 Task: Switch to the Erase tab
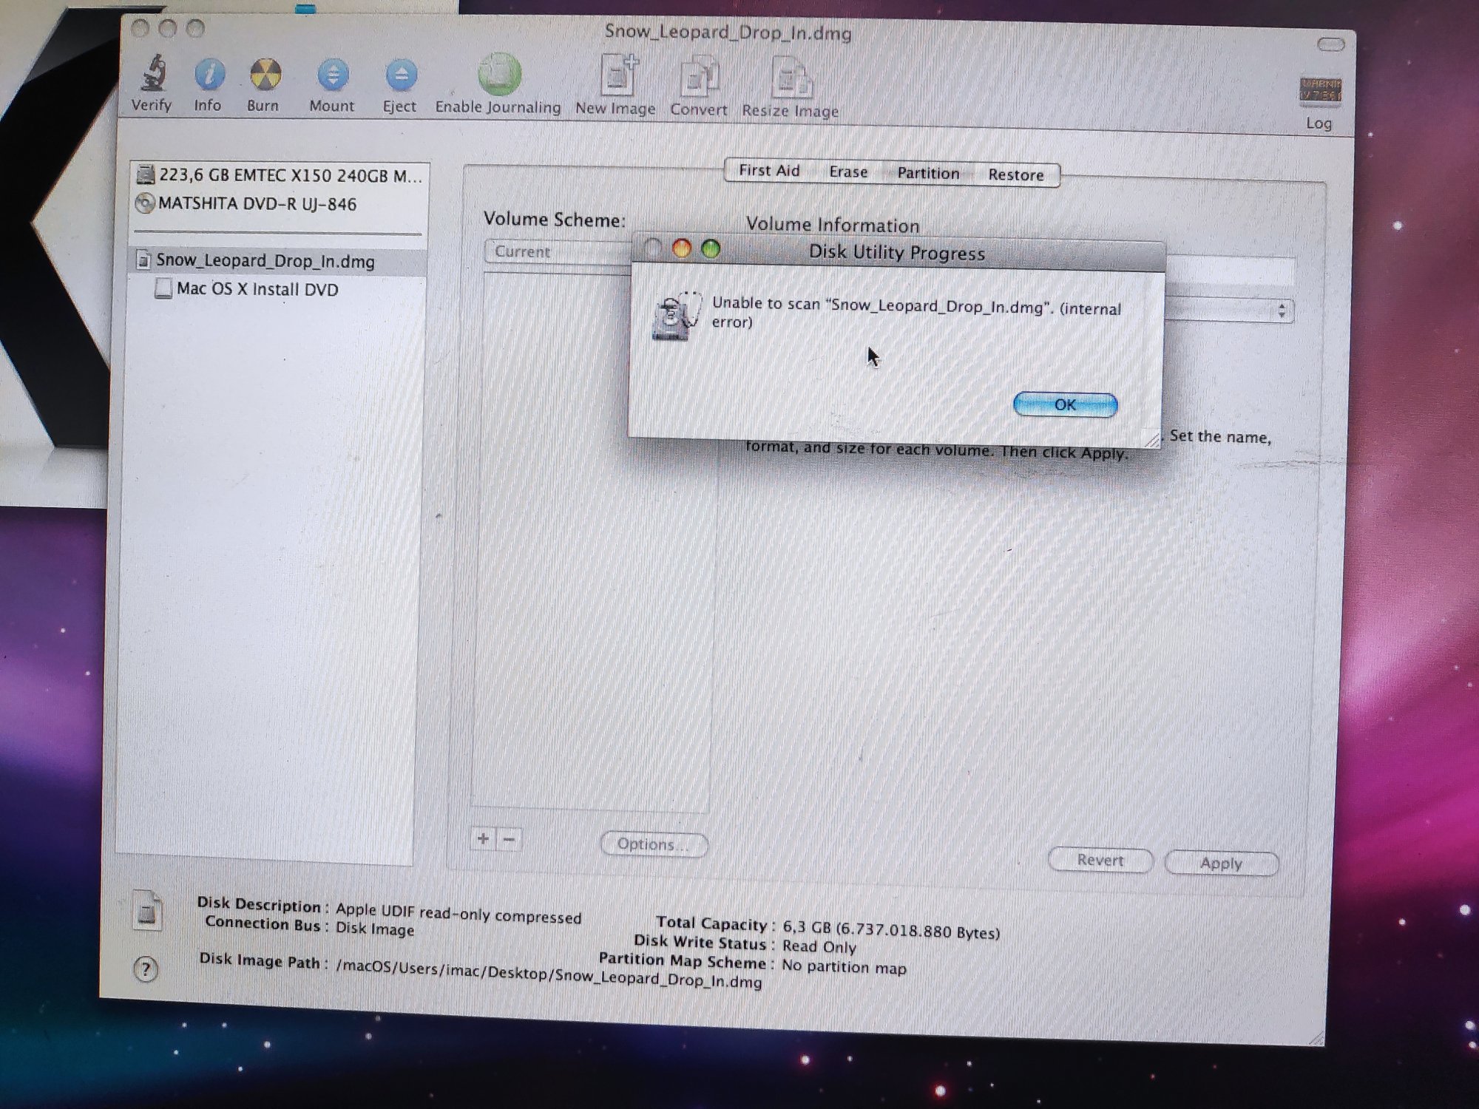coord(848,172)
